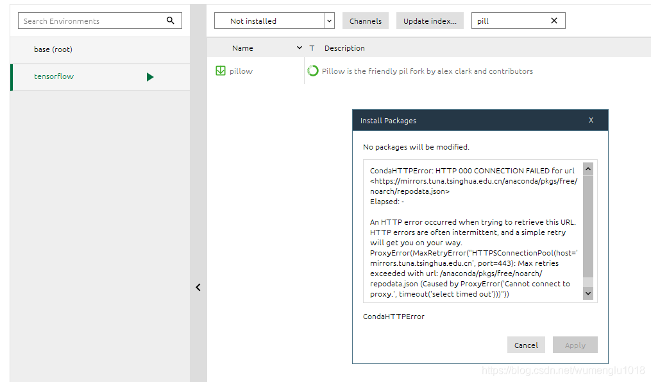
Task: Click the Description column header
Action: click(344, 48)
